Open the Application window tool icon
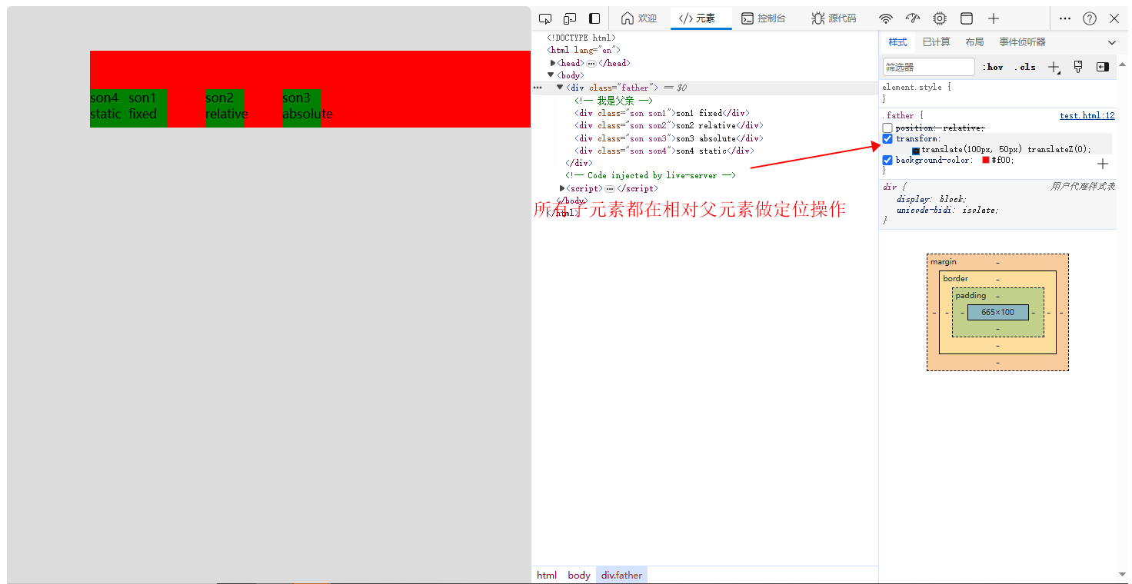This screenshot has height=584, width=1132. (967, 18)
